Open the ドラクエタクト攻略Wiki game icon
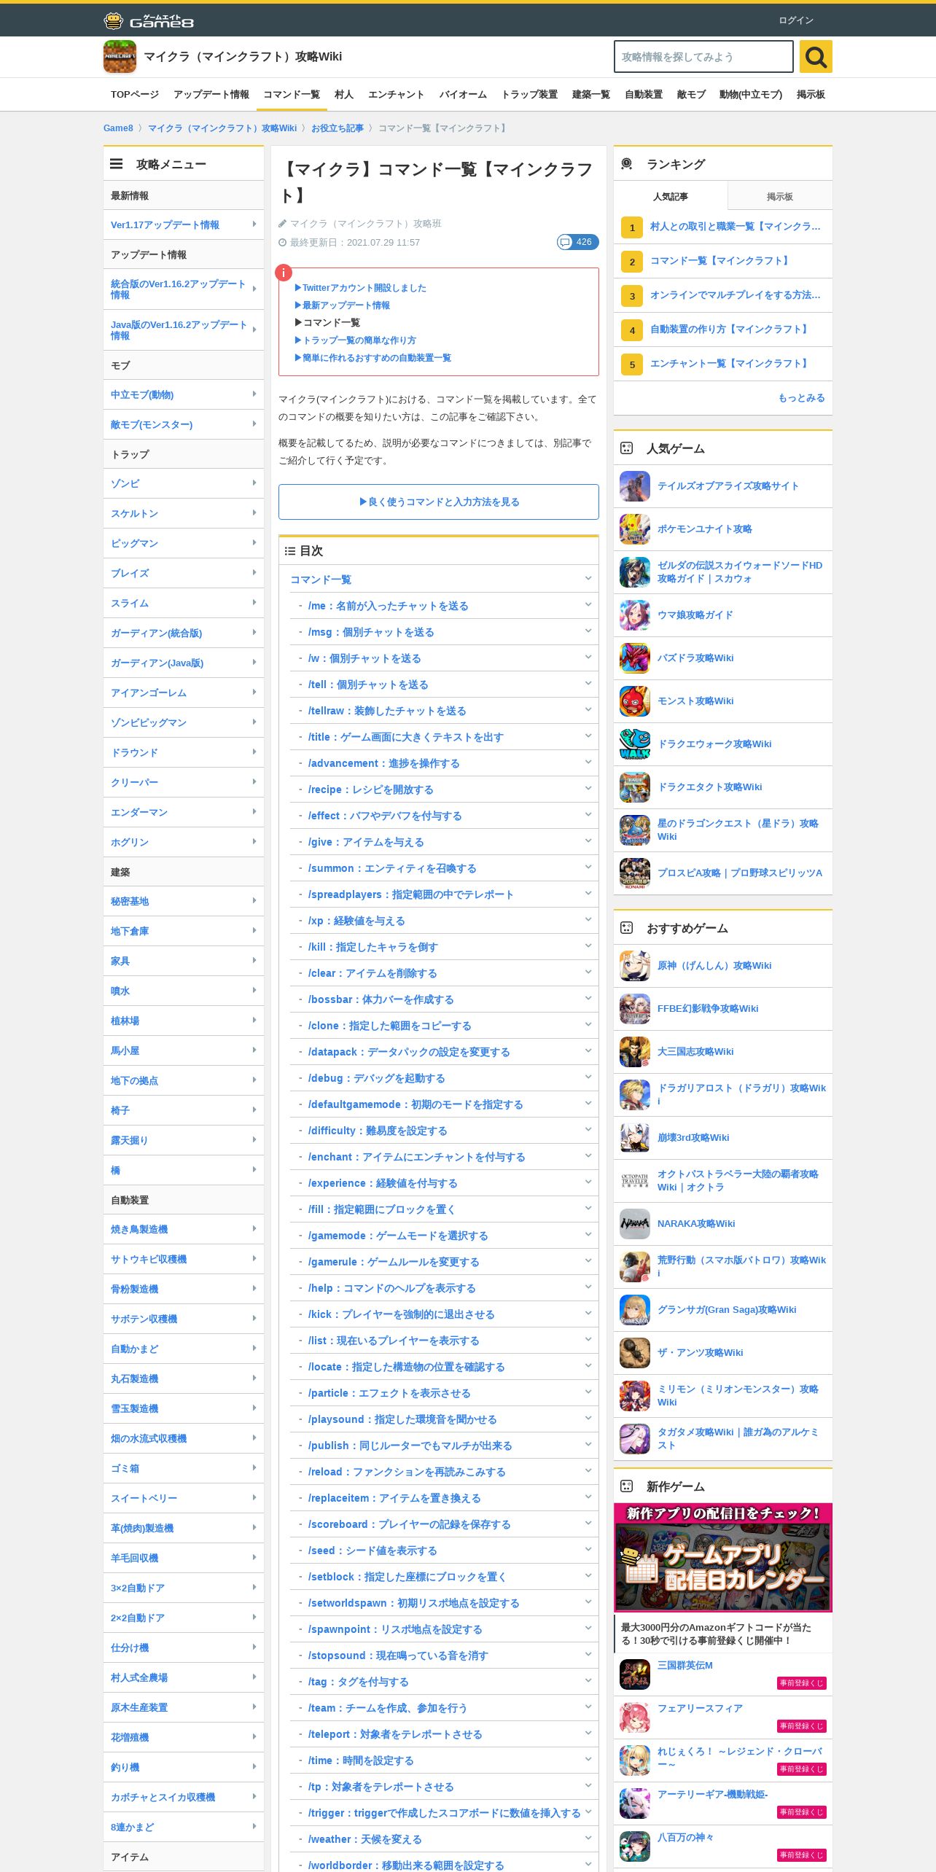 pos(635,787)
